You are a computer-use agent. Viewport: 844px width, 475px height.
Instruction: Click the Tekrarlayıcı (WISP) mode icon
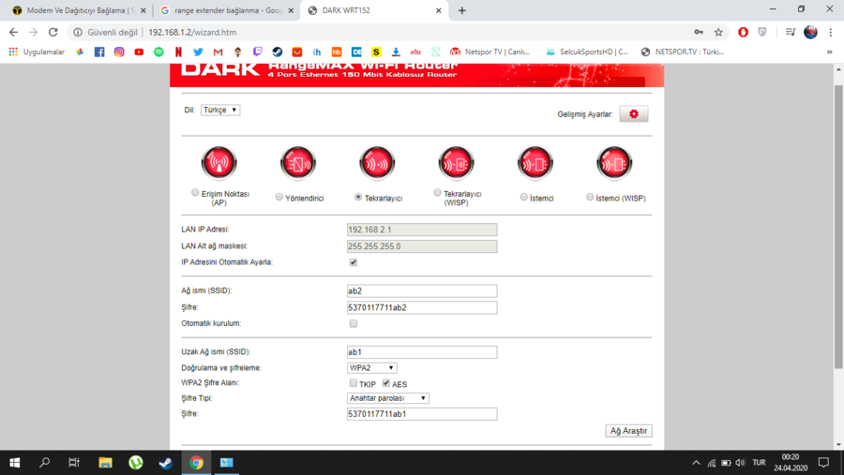457,162
